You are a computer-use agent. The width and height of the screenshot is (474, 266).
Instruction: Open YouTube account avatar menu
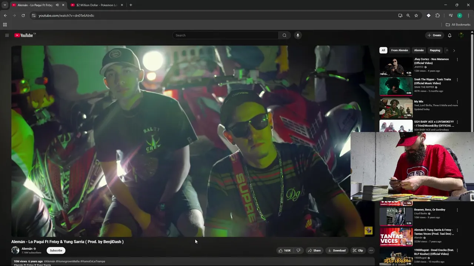461,35
